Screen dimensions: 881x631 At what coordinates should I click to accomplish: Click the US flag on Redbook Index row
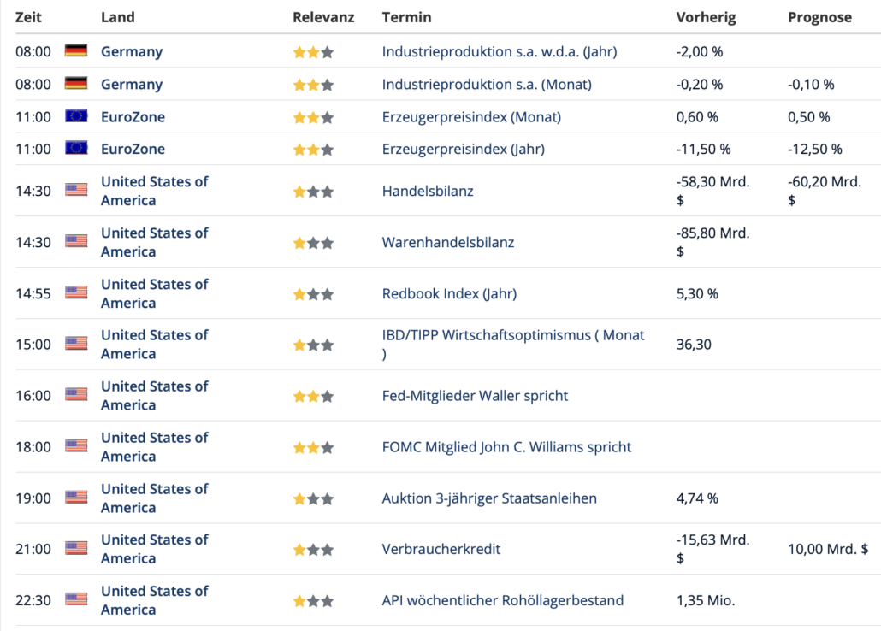tap(76, 293)
